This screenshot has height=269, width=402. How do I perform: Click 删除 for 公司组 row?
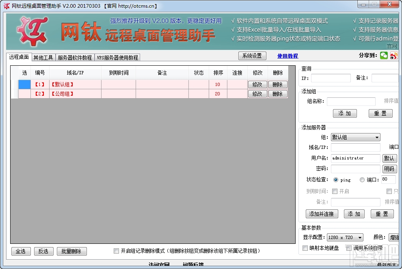[278, 94]
